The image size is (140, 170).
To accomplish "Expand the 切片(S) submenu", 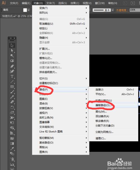I will (61, 79).
